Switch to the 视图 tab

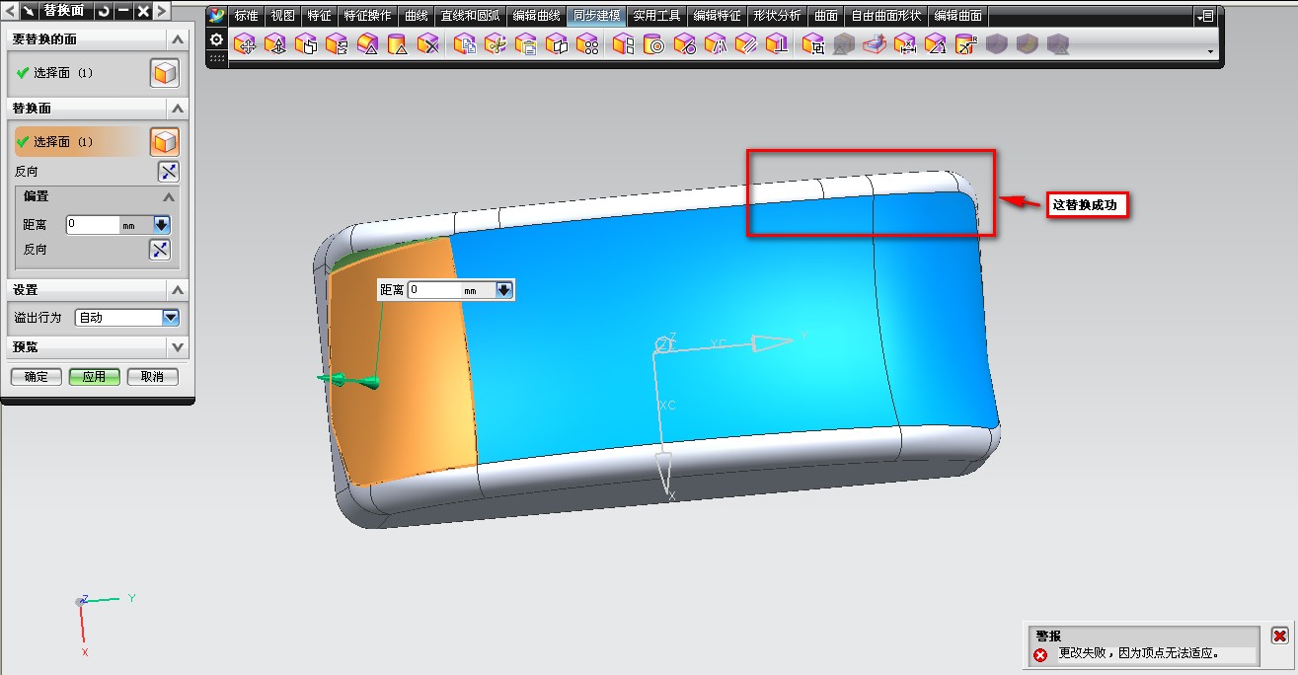point(283,16)
